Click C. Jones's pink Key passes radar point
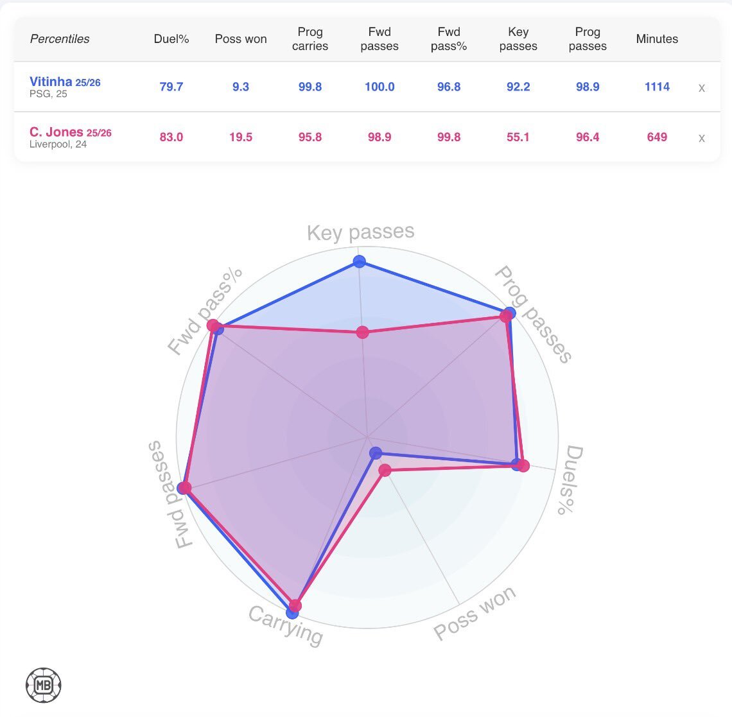The height and width of the screenshot is (717, 732). pyautogui.click(x=363, y=332)
